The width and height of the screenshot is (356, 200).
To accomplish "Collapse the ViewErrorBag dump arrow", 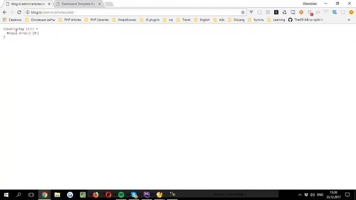I will pyautogui.click(x=37, y=29).
